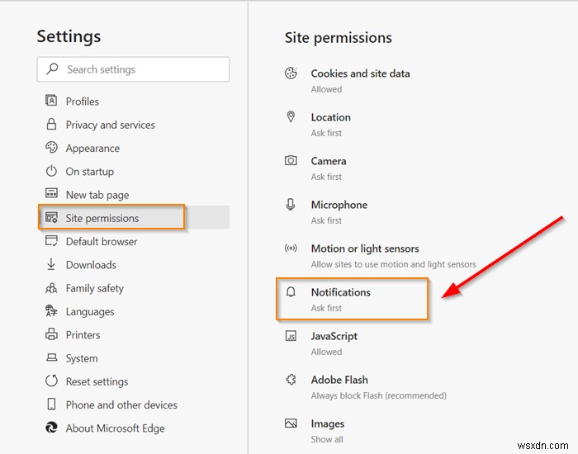Click the JavaScript JS icon
The width and height of the screenshot is (578, 454).
(291, 336)
